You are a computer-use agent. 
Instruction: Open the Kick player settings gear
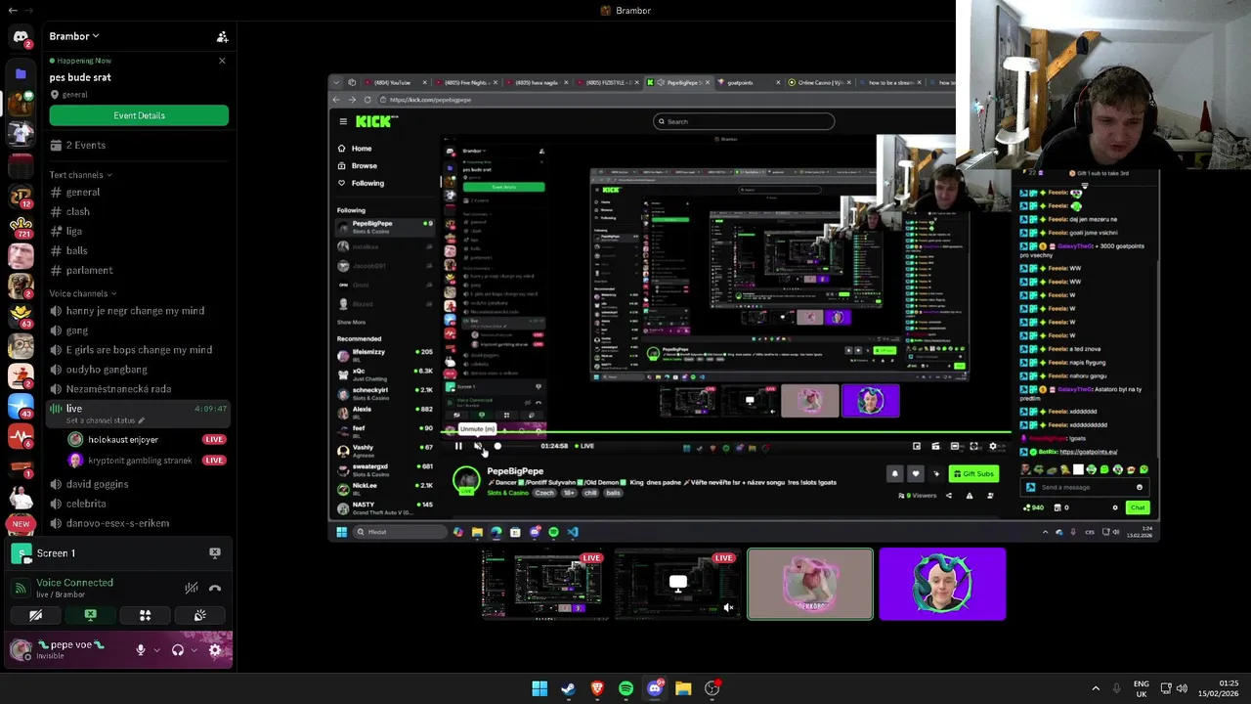(x=993, y=446)
